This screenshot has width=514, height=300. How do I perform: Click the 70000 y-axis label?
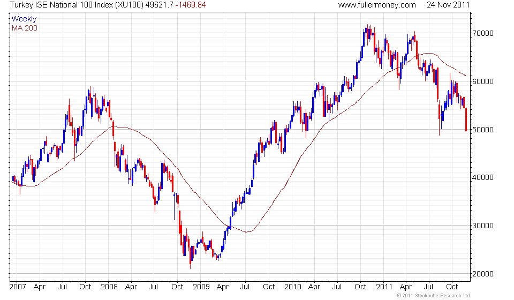(x=483, y=33)
